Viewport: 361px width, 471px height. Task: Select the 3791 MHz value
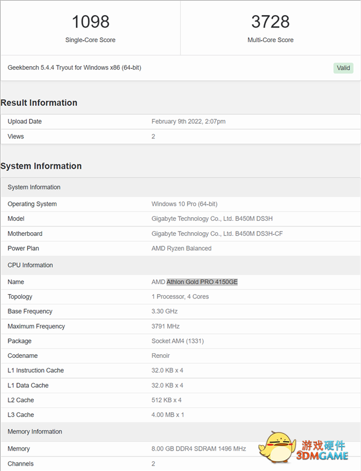(x=165, y=326)
